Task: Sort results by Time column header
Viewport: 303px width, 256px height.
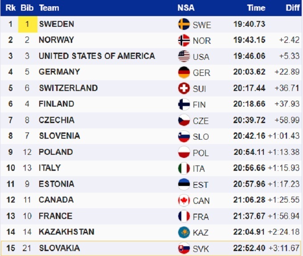Action: click(256, 8)
